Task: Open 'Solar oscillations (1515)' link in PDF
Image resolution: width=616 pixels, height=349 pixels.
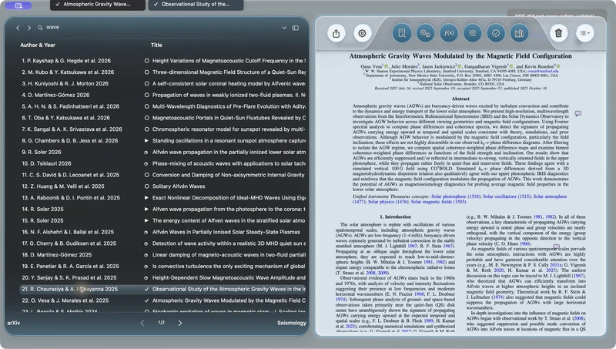Action: tap(507, 196)
